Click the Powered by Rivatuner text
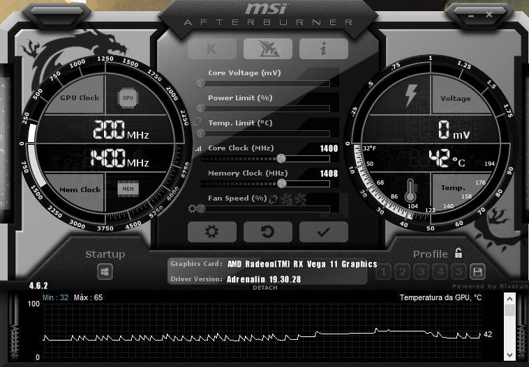The height and width of the screenshot is (367, 529). 490,286
